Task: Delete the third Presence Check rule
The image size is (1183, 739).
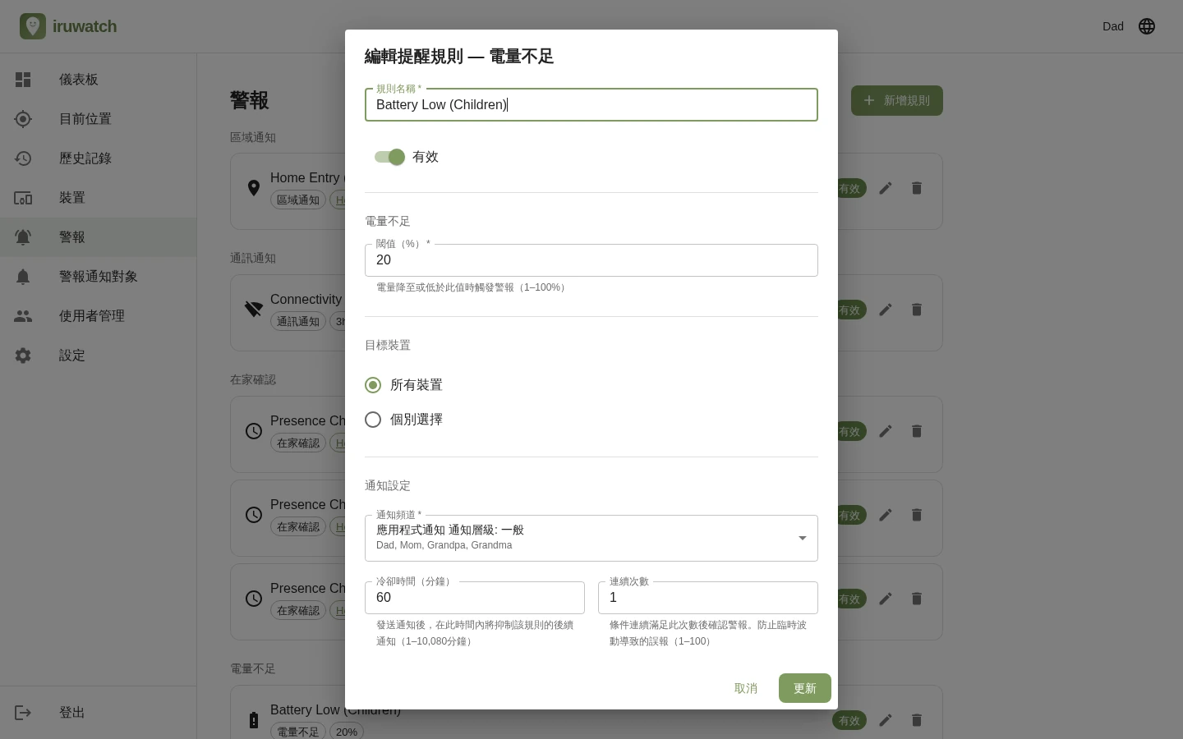Action: coord(917,599)
